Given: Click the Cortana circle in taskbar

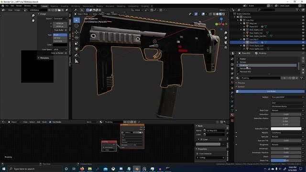Looking at the screenshot, I should pos(66,169).
